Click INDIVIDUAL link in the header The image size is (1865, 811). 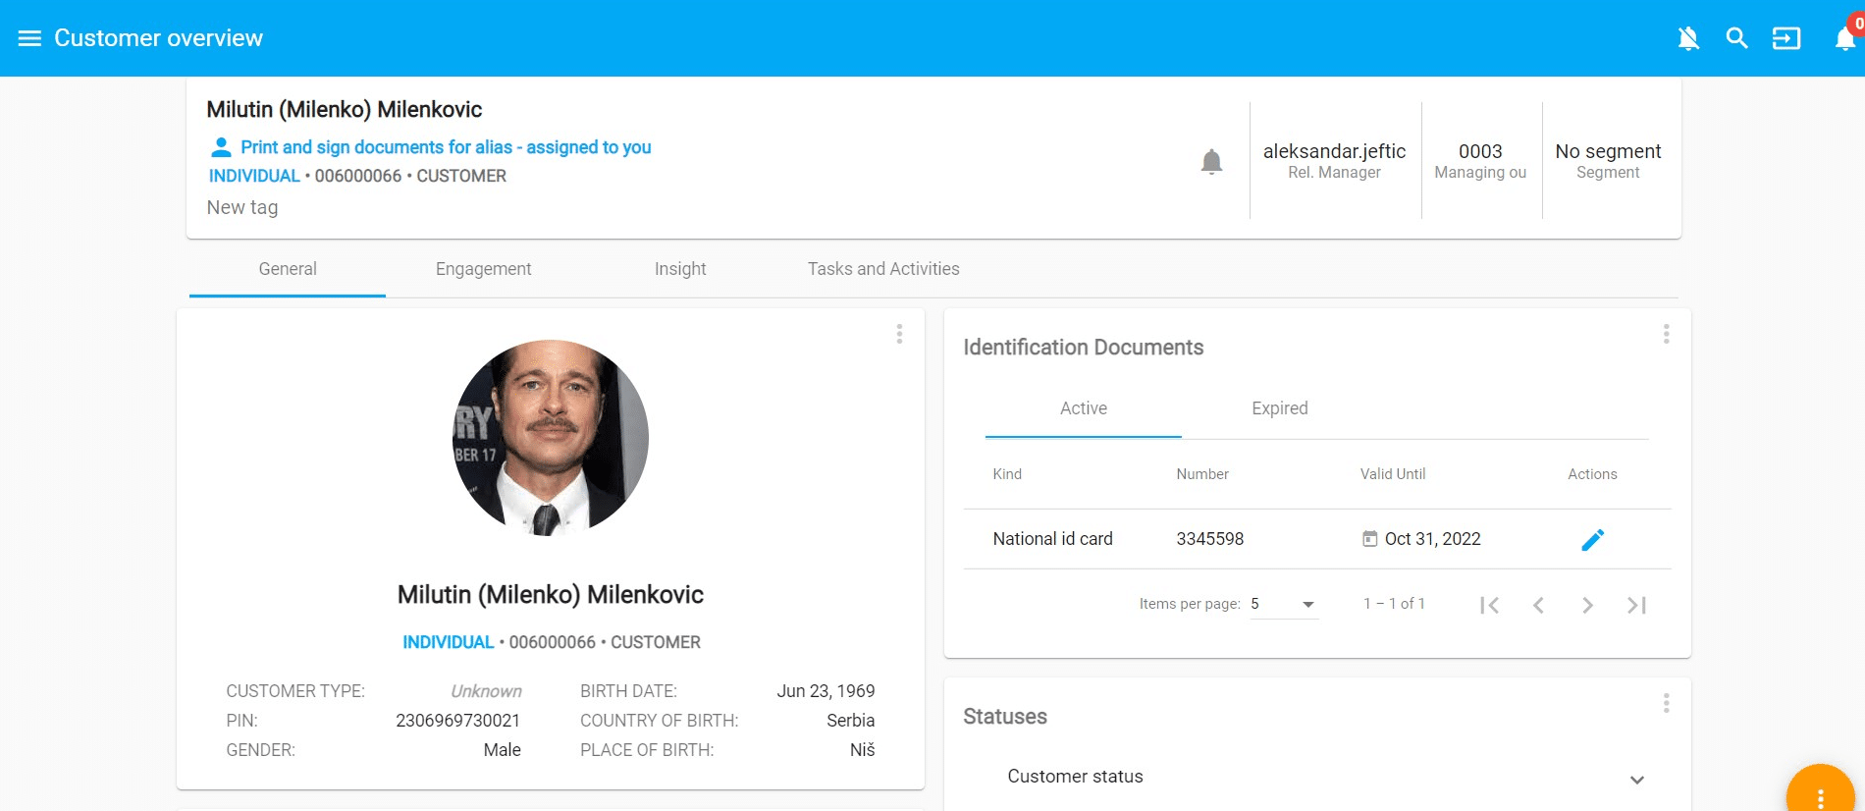[254, 176]
